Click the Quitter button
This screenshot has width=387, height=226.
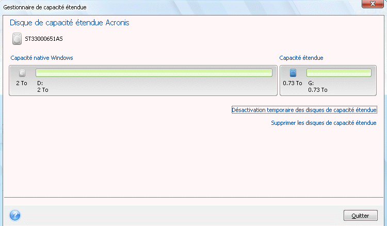360,216
